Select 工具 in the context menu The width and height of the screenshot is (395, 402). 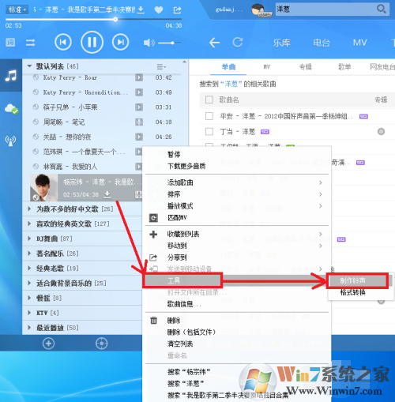tap(182, 280)
